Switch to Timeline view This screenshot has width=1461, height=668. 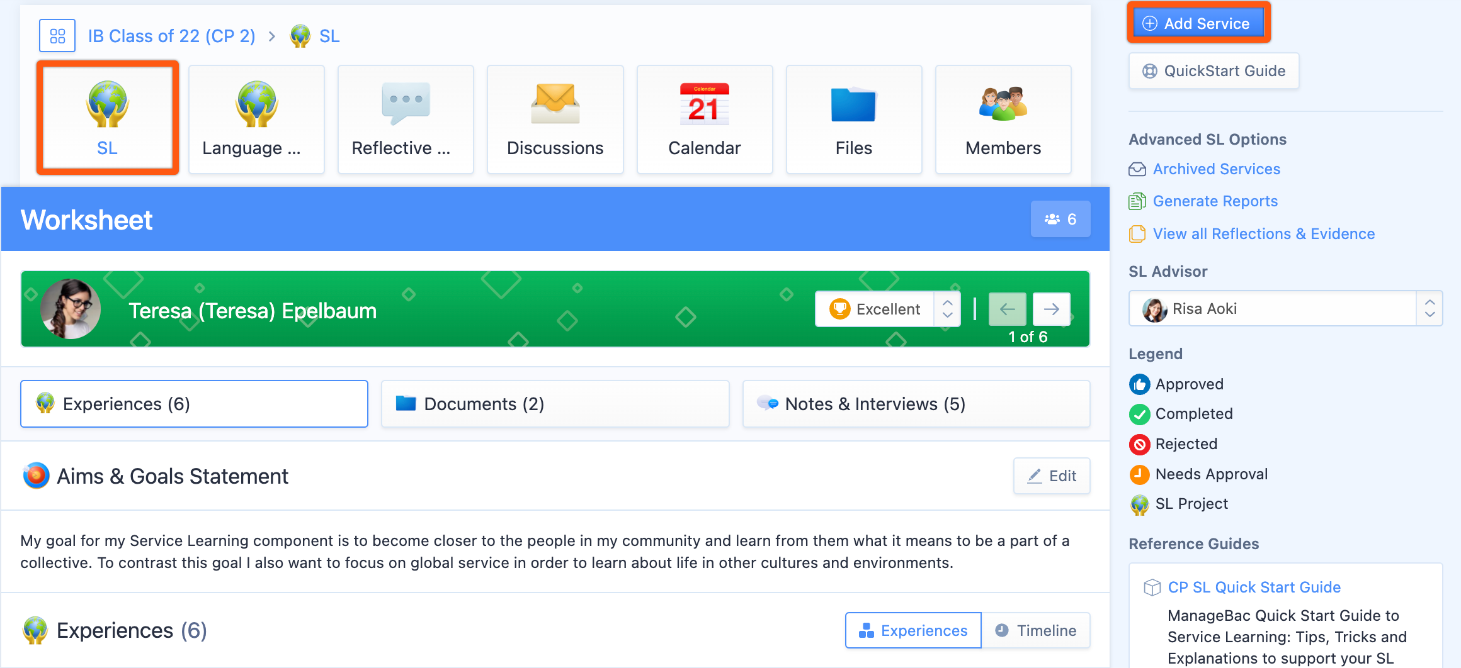1035,630
